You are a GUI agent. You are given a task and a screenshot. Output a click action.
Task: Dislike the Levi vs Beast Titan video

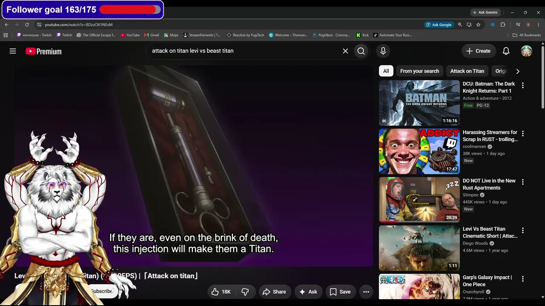[x=245, y=292]
